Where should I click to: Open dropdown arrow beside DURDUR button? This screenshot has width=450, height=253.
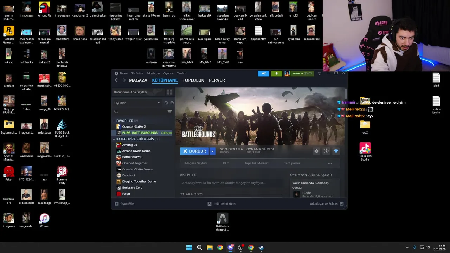click(x=212, y=151)
